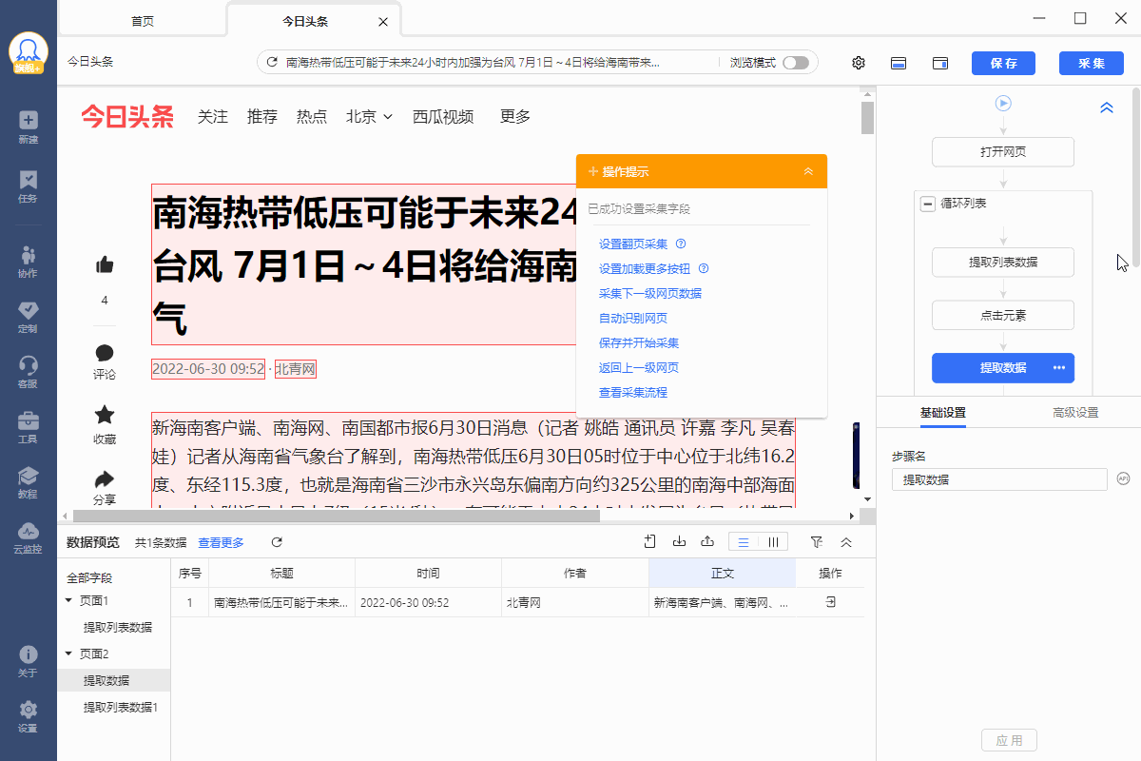Screen dimensions: 1141x761
Task: Click the reload icon in URL bar
Action: [272, 63]
